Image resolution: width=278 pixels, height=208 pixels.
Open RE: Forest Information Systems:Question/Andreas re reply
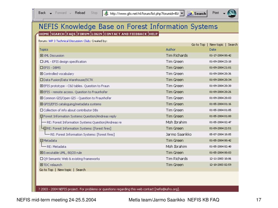(x=84, y=122)
